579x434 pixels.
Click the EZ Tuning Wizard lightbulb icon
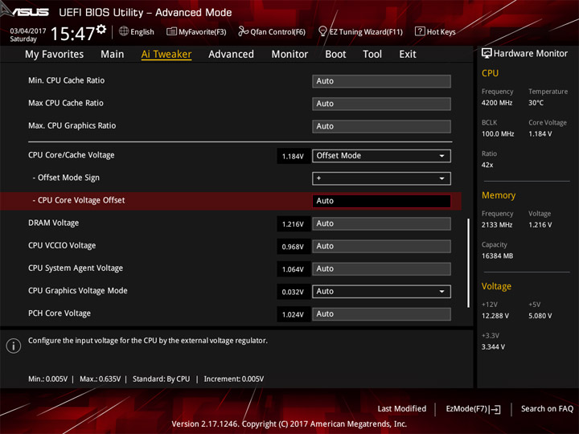tap(322, 31)
